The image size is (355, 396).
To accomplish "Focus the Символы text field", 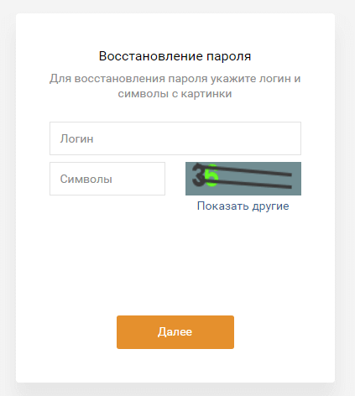I will (x=107, y=179).
